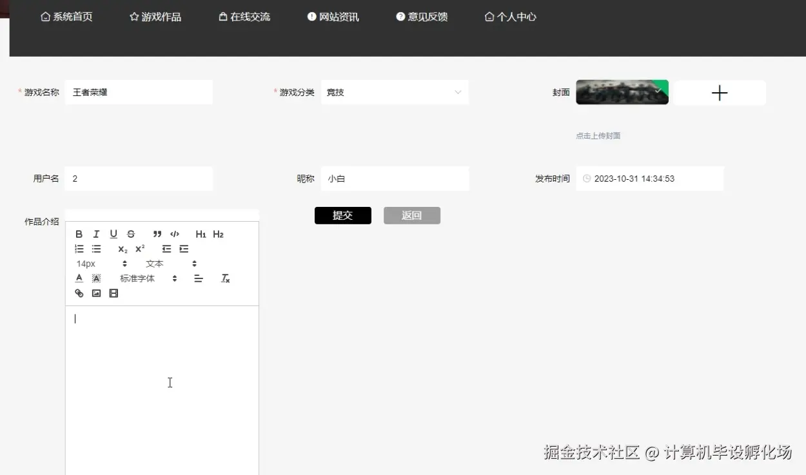Insert a blockquote
Screen dimensions: 806x475
(157, 234)
